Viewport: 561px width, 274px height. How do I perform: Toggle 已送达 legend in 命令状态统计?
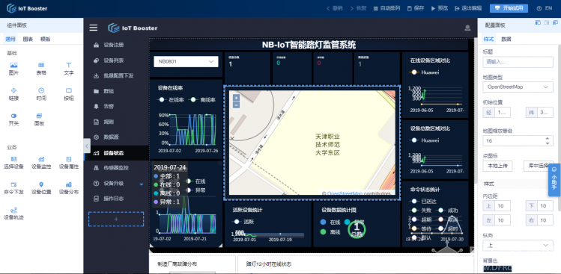pyautogui.click(x=423, y=202)
